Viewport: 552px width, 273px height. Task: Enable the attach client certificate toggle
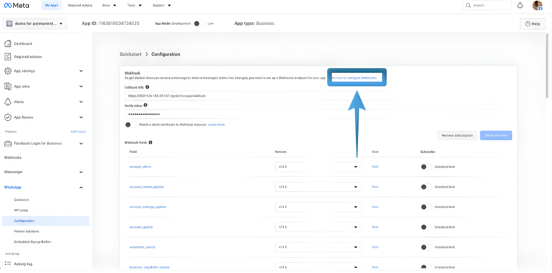[x=130, y=125]
